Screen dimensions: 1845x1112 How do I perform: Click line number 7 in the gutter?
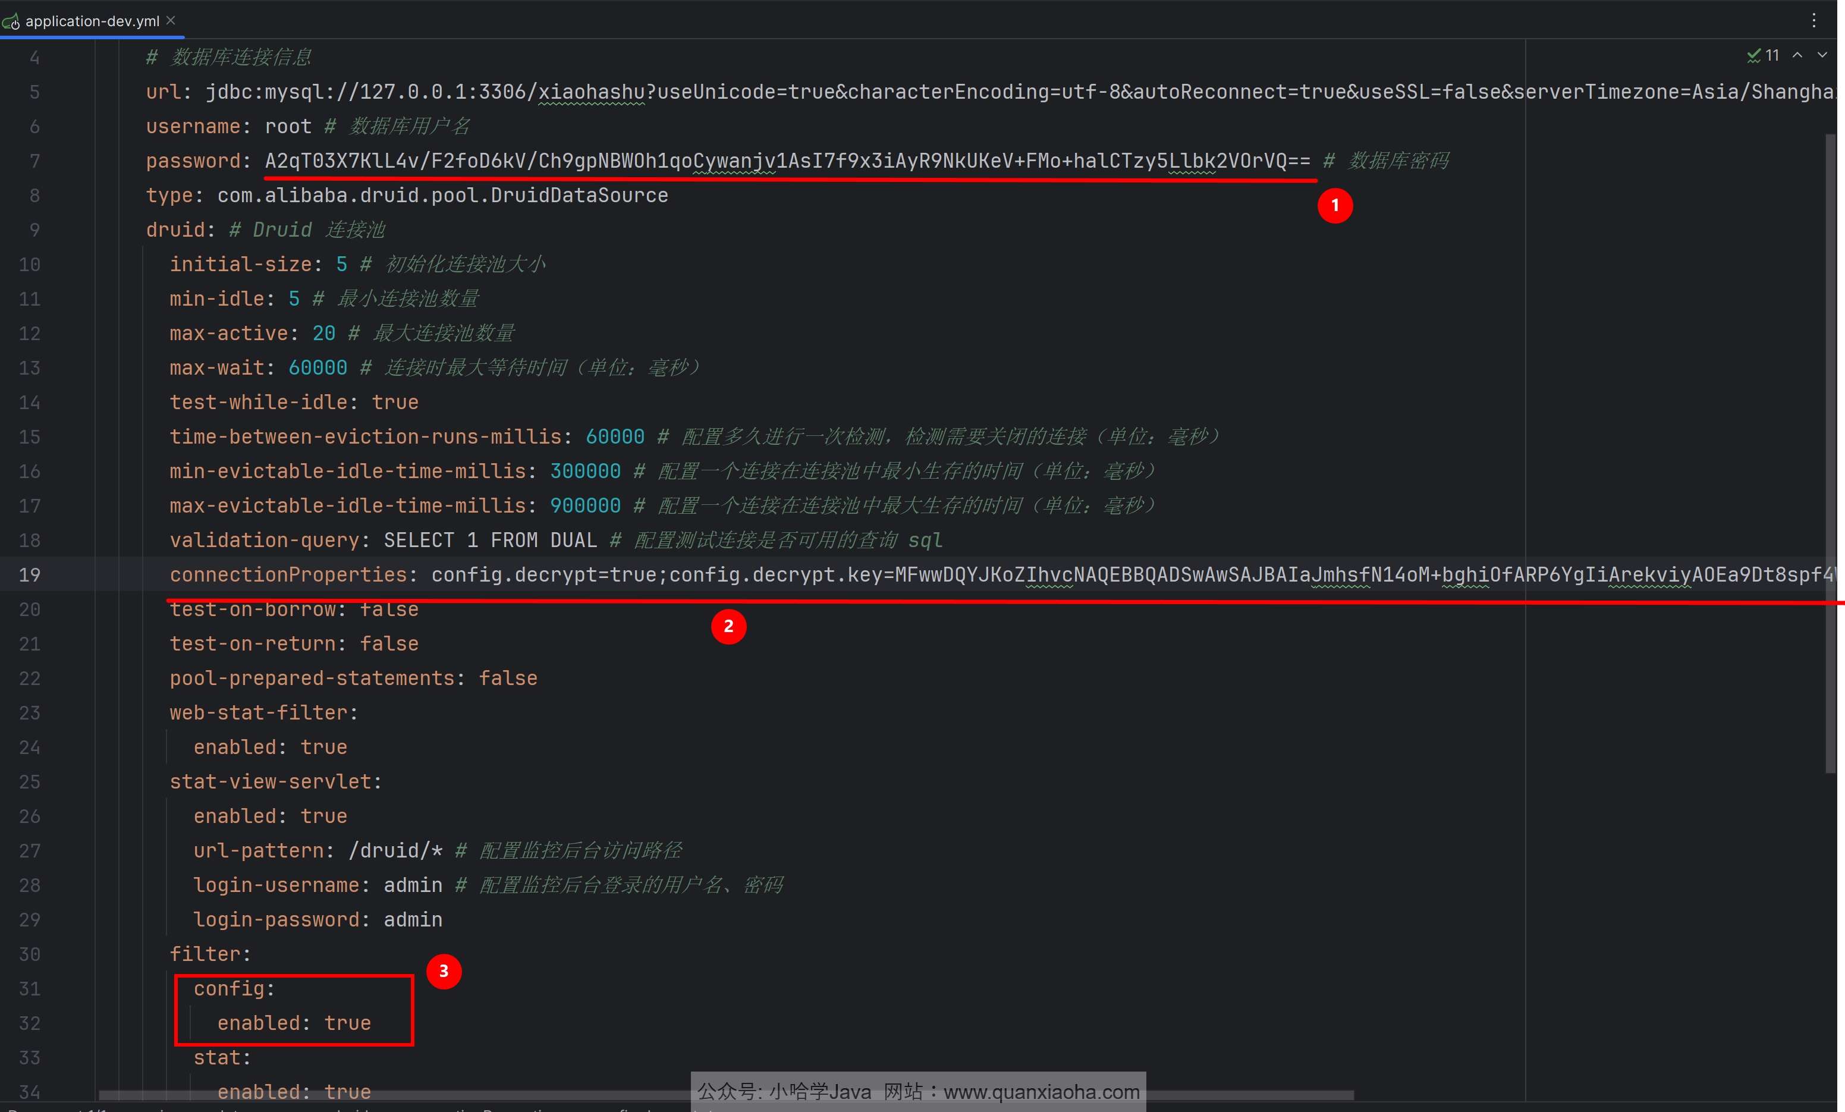(34, 161)
